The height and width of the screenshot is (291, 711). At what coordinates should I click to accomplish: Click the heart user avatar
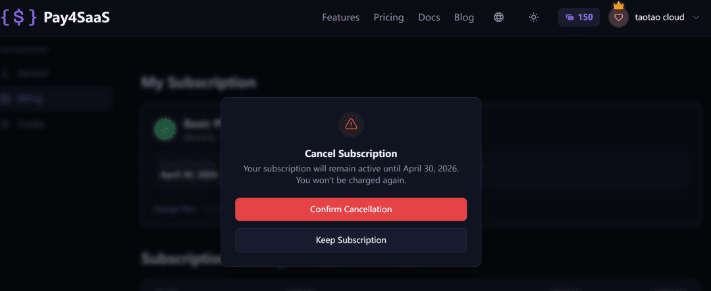618,18
